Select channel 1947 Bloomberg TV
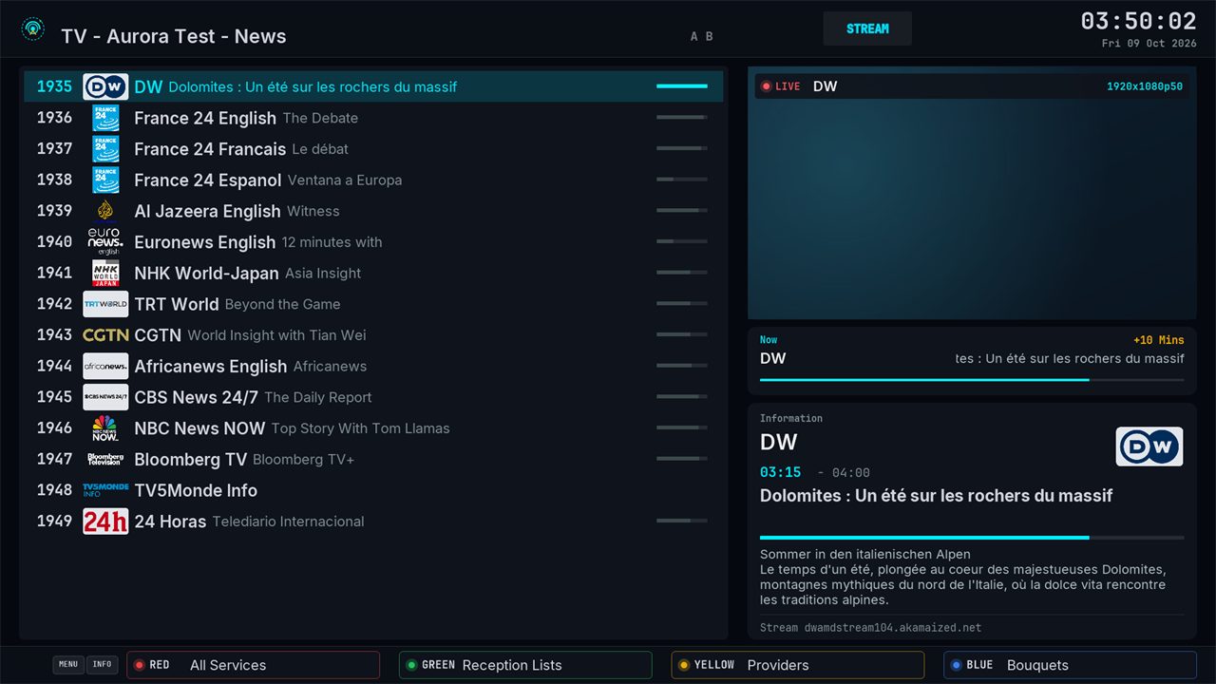 [373, 459]
